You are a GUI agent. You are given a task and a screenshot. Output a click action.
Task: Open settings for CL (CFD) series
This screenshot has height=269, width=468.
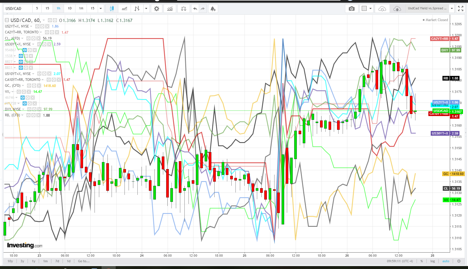click(33, 38)
